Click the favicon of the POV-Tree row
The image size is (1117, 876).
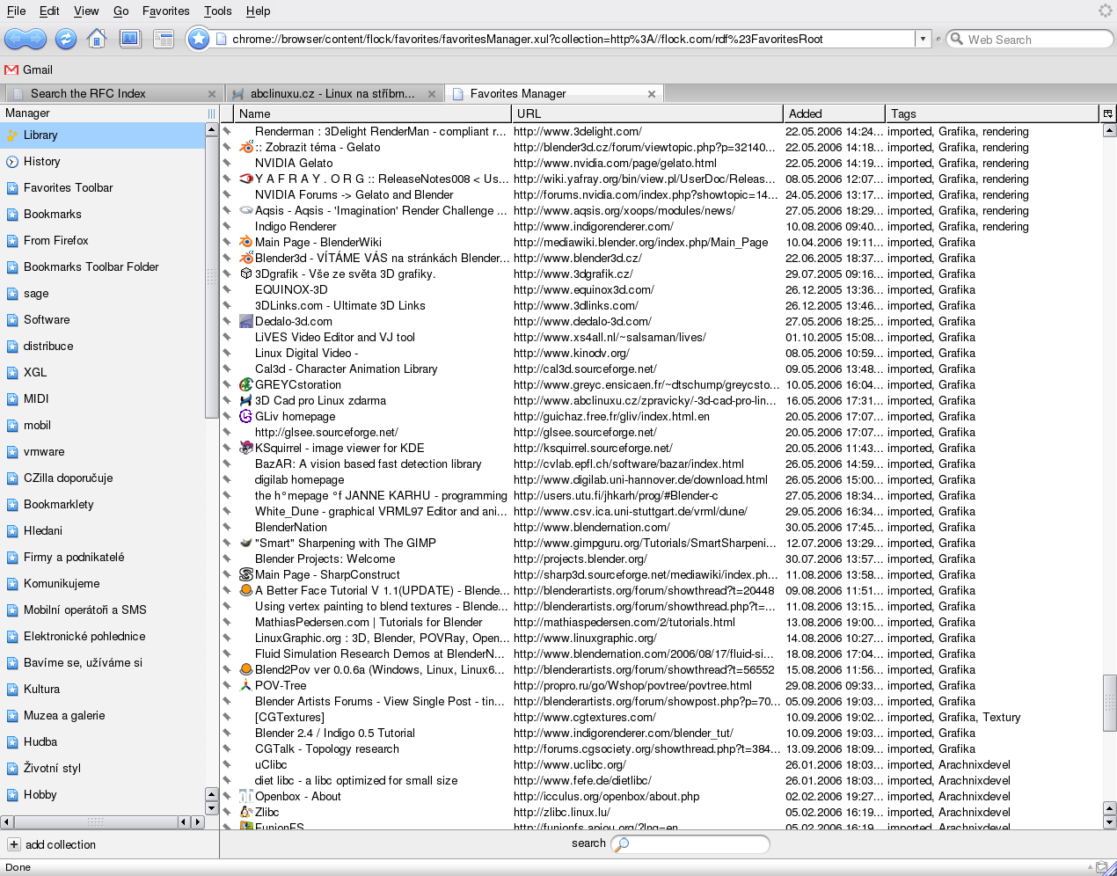click(246, 686)
